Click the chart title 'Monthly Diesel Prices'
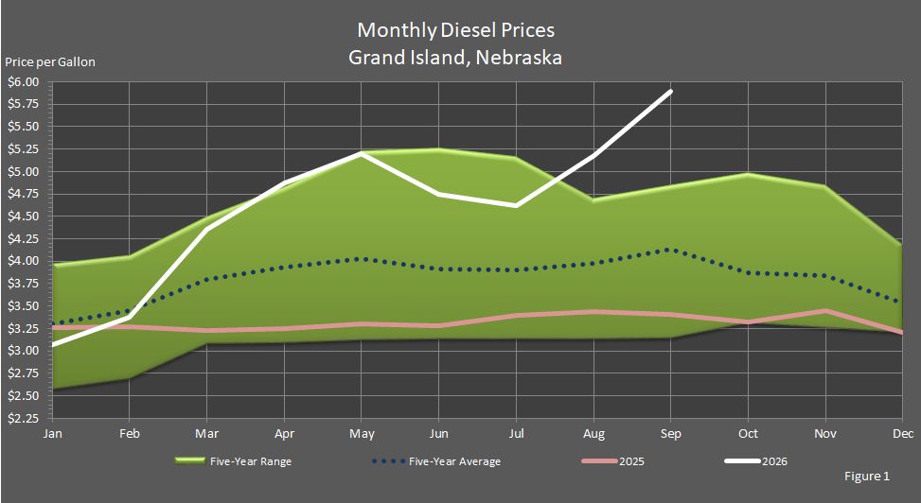Screen dimensions: 921x503 click(456, 30)
